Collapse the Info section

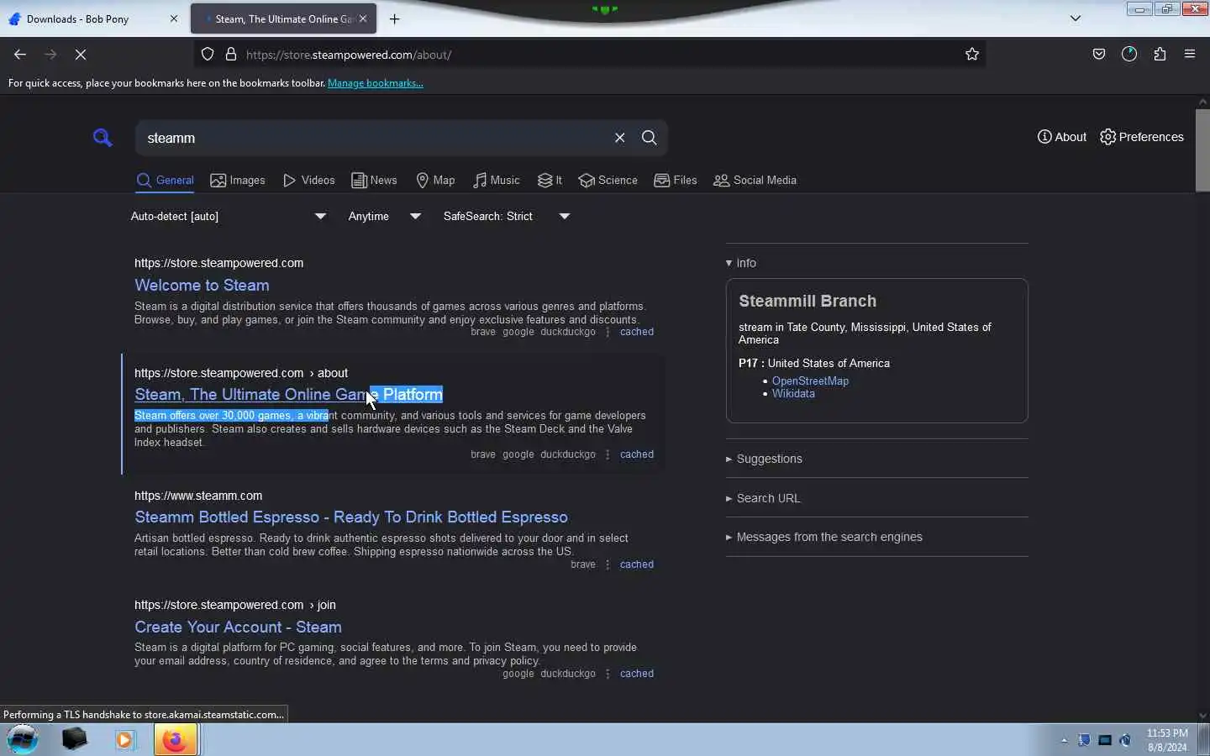741,263
